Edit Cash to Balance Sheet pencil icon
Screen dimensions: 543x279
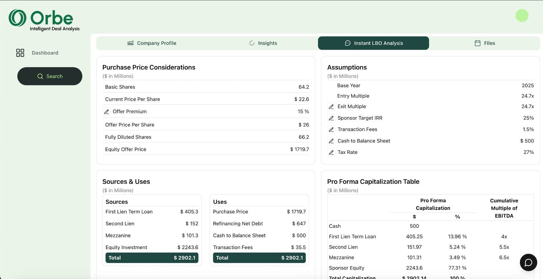331,141
